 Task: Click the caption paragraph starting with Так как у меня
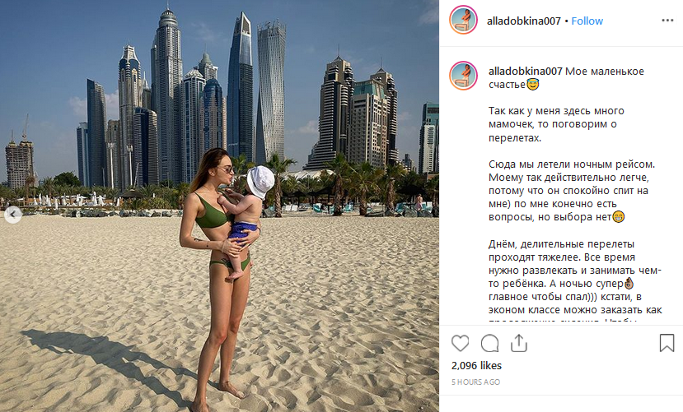[x=556, y=124]
